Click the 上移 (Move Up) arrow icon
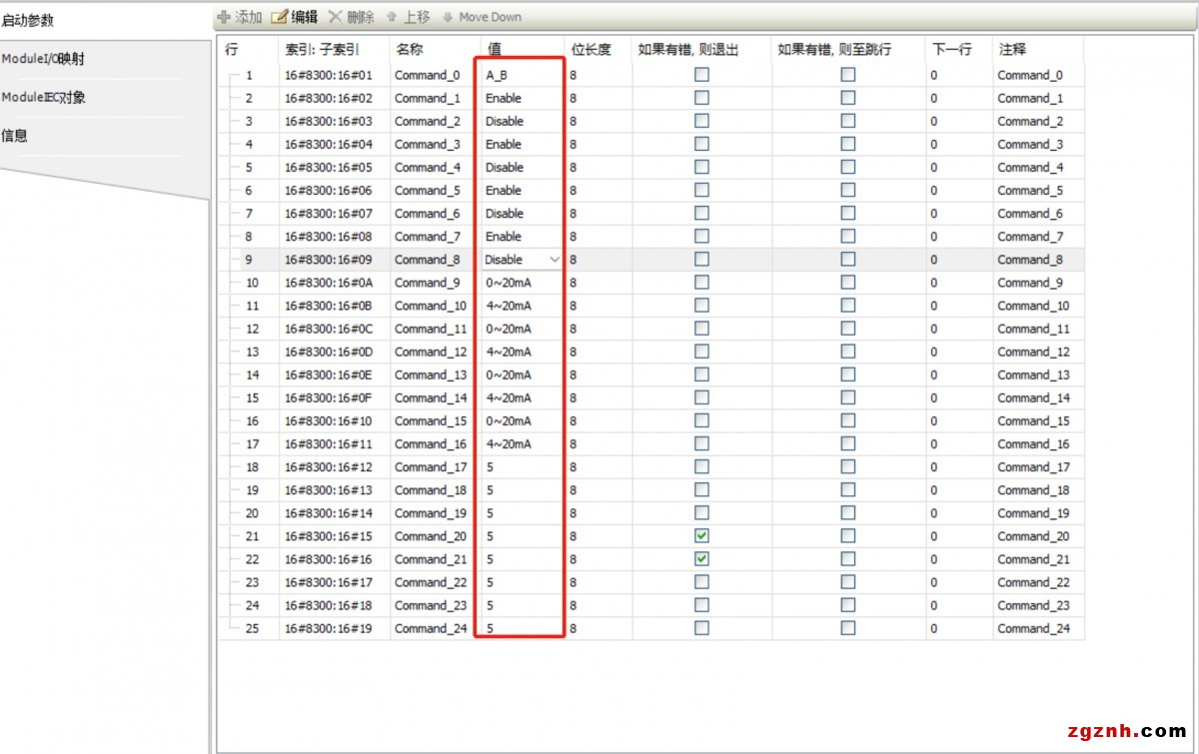Viewport: 1199px width, 754px height. pyautogui.click(x=392, y=17)
